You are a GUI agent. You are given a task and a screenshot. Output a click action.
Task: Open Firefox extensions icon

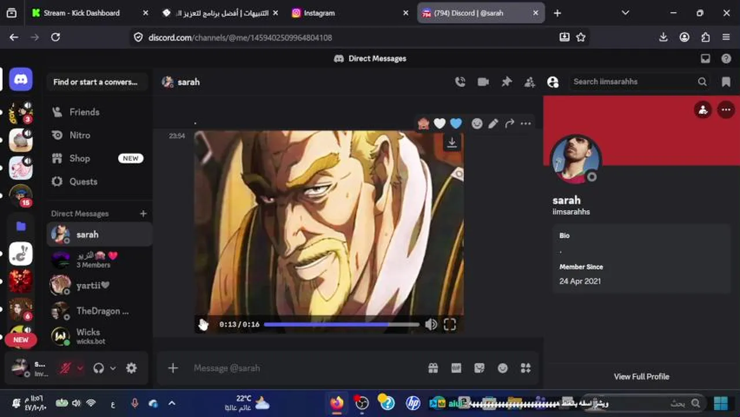point(705,37)
